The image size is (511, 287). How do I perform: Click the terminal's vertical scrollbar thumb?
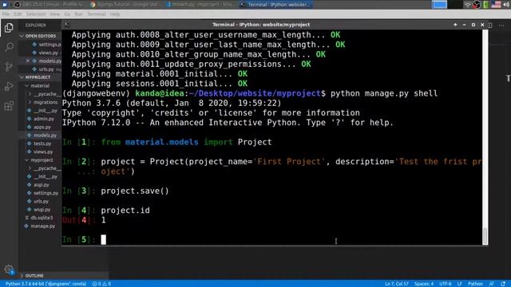485,236
